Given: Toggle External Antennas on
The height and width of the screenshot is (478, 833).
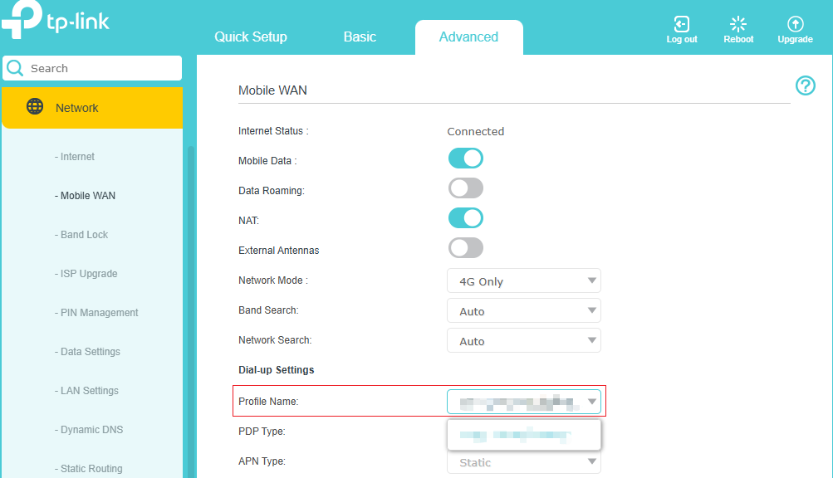Looking at the screenshot, I should pyautogui.click(x=465, y=247).
